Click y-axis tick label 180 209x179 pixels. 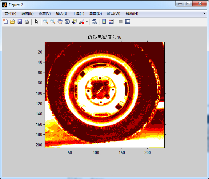39,134
